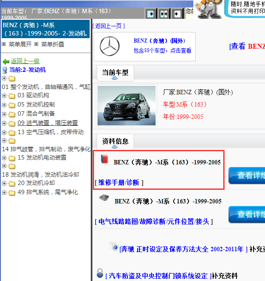Viewport: 265px width, 281px height.
Task: Click folder icon above 01 整个发动机
Action: [12, 78]
